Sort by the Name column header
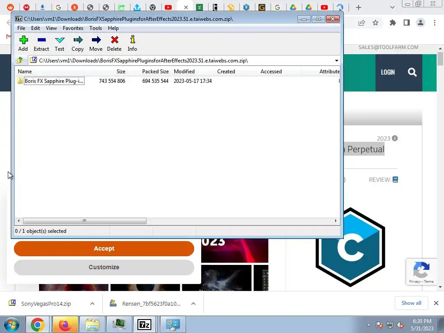444x333 pixels. click(x=49, y=72)
